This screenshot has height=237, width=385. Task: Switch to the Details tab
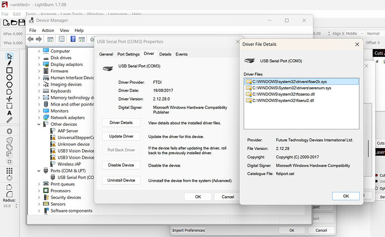click(x=165, y=54)
